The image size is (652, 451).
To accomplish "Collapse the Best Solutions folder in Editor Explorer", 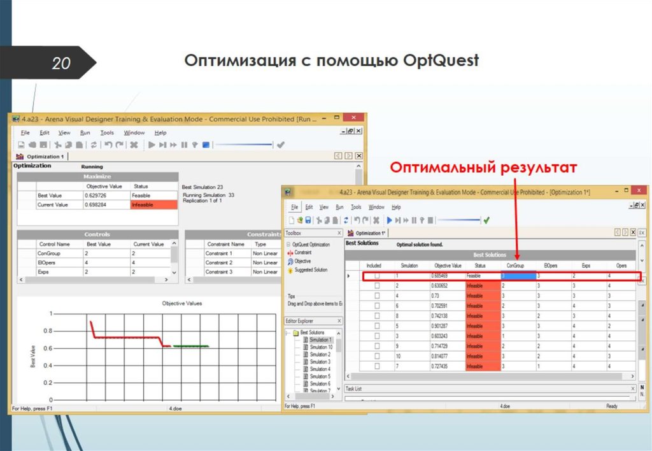I will click(x=286, y=332).
